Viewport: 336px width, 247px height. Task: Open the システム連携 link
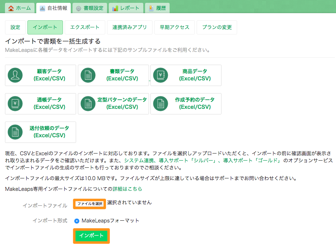point(139,160)
